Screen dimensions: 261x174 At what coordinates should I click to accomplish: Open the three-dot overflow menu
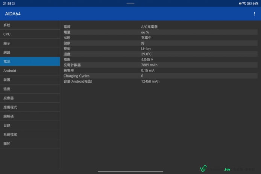pos(255,14)
